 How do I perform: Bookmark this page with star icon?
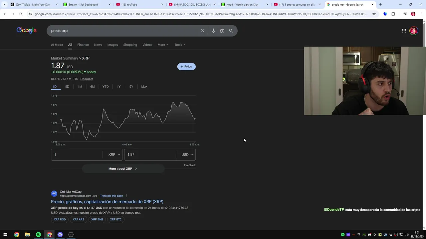(374, 14)
